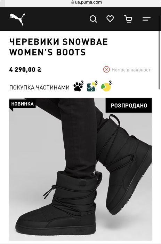Image resolution: width=161 pixels, height=244 pixels.
Task: Click the Немає в наявності text
Action: (131, 70)
